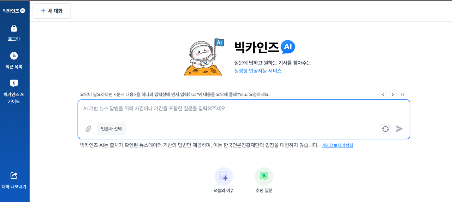This screenshot has width=452, height=202.
Task: Open 언론사 선택 button
Action: (x=111, y=129)
